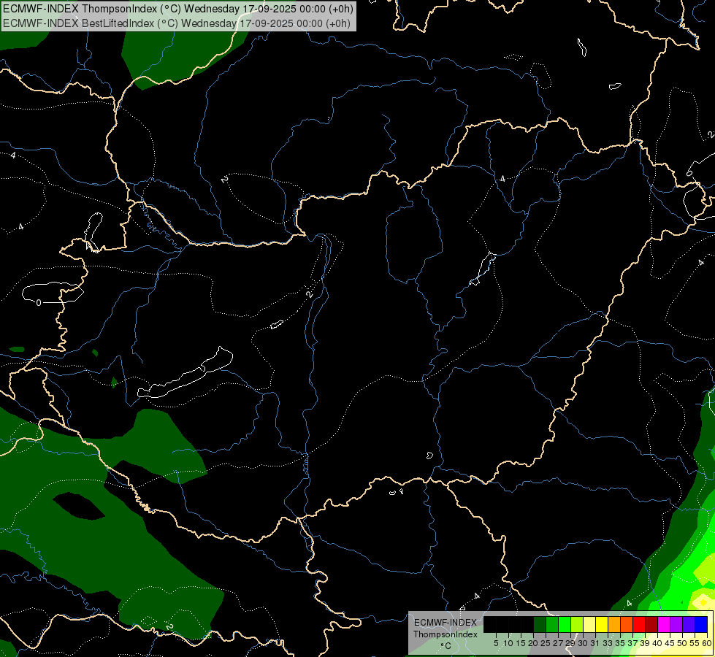Screen dimensions: 715x657
Task: Click the BestLiftedIndex title line at top
Action: coord(177,23)
